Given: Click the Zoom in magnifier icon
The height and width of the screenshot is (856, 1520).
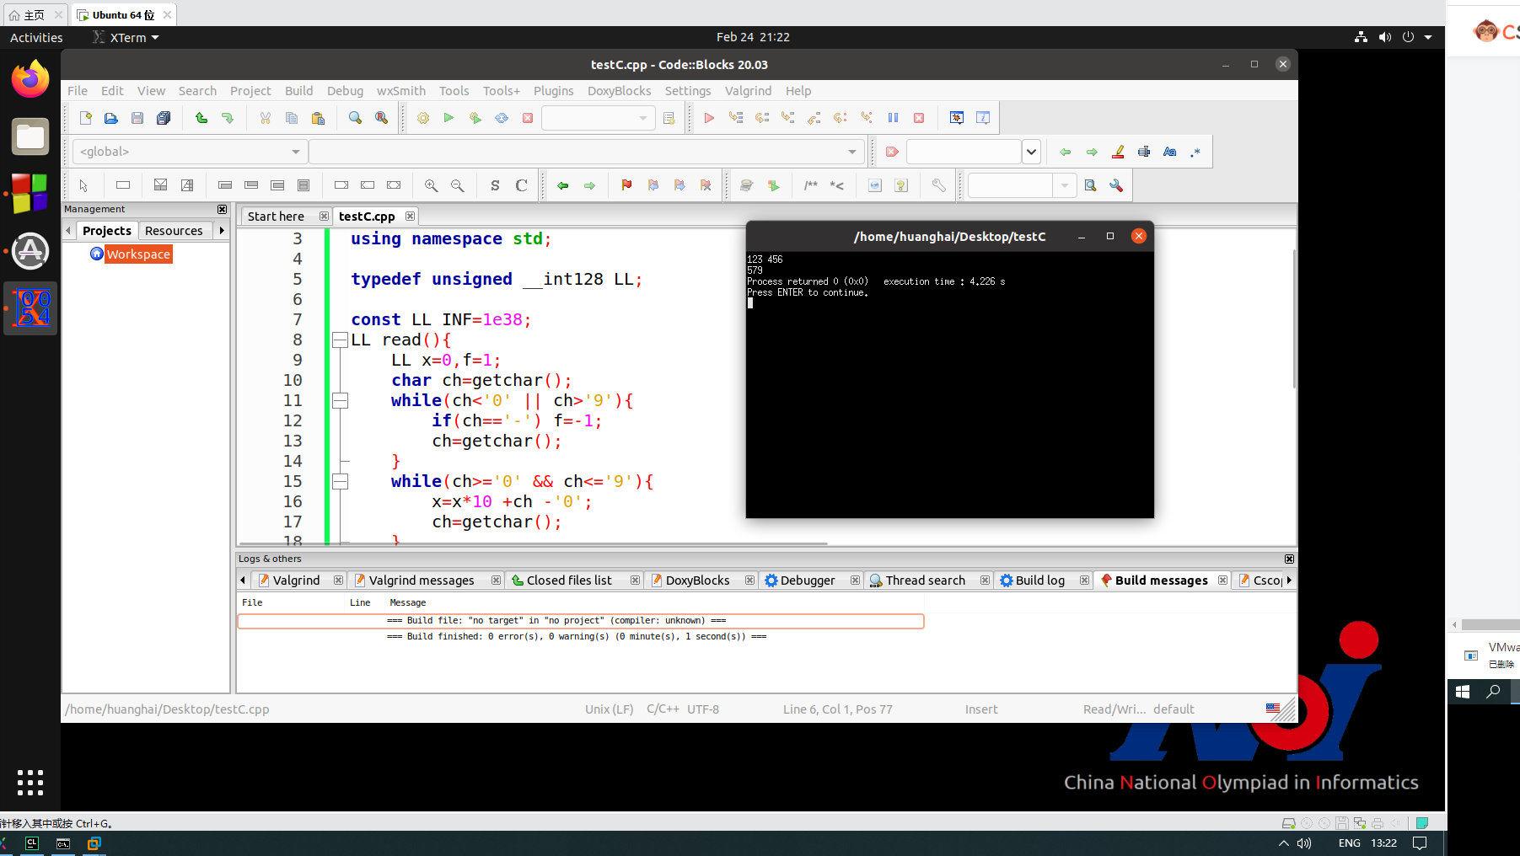Looking at the screenshot, I should click(x=431, y=185).
